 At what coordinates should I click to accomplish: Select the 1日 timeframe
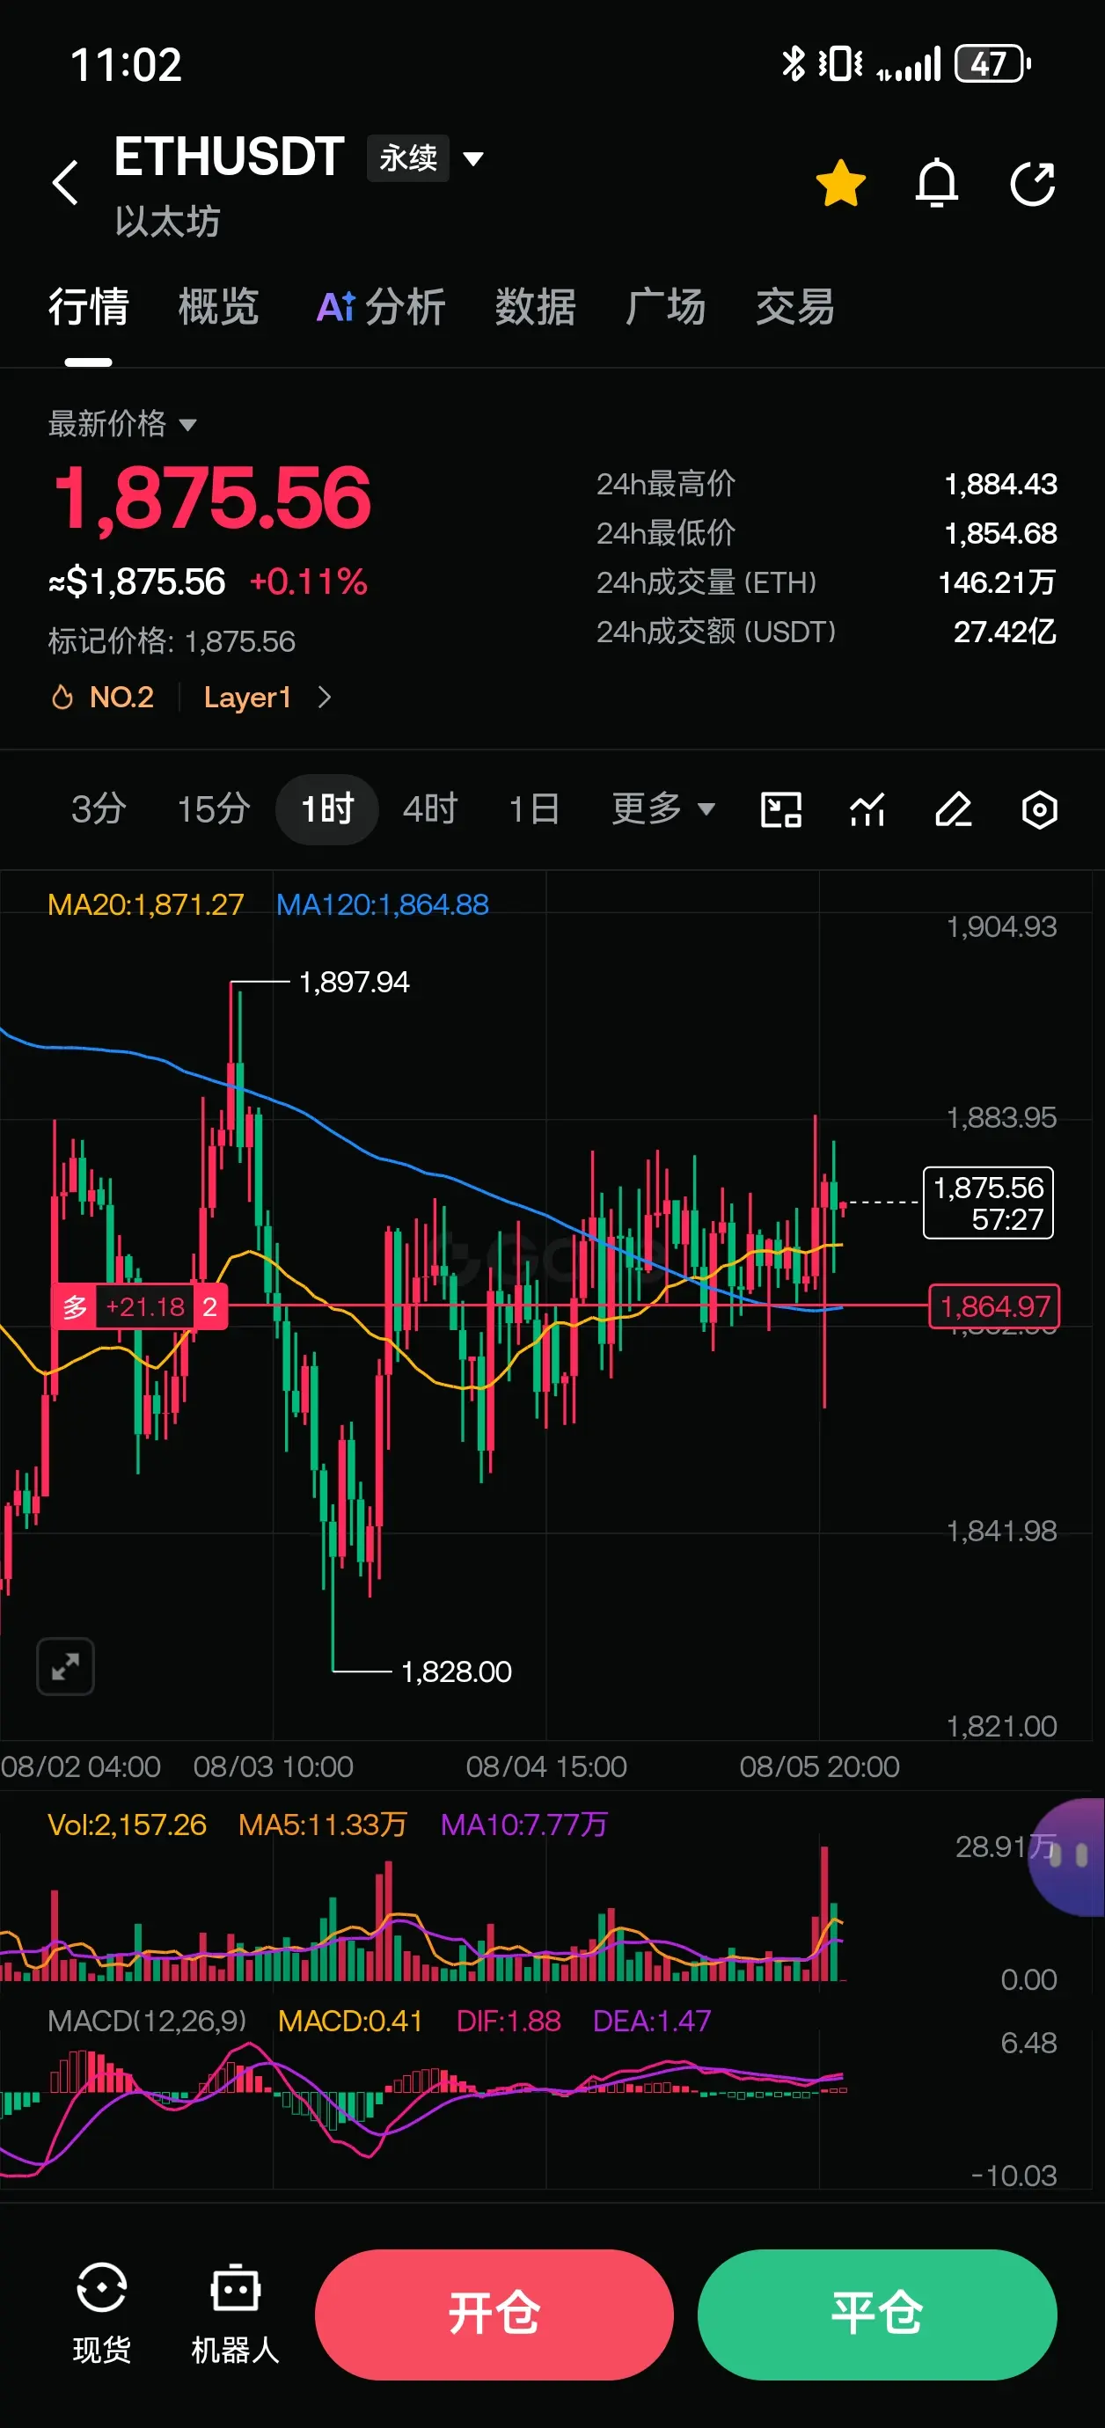click(535, 808)
